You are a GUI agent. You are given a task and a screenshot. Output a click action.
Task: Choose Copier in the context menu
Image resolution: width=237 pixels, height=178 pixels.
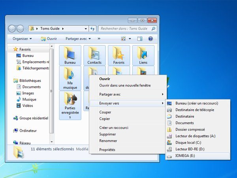pyautogui.click(x=128, y=119)
